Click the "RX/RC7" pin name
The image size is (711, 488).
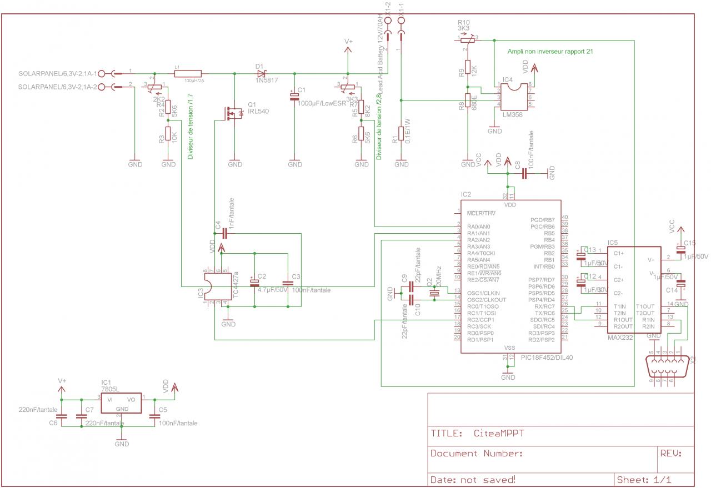coord(544,306)
